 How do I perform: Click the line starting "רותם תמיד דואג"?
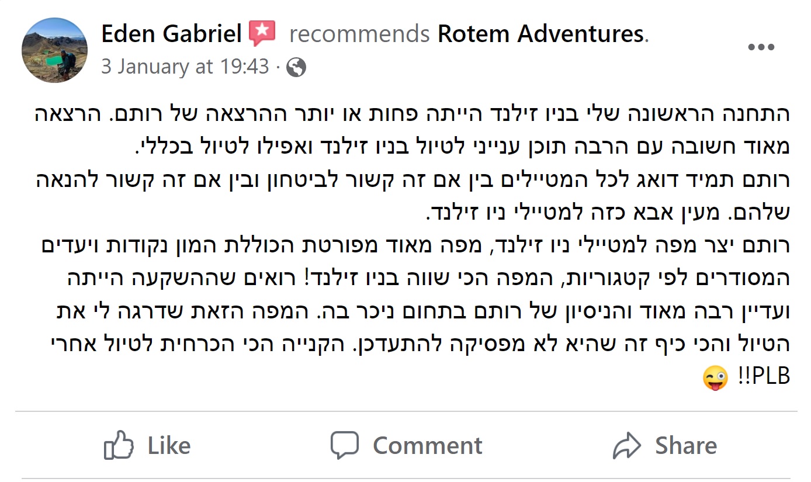410,179
